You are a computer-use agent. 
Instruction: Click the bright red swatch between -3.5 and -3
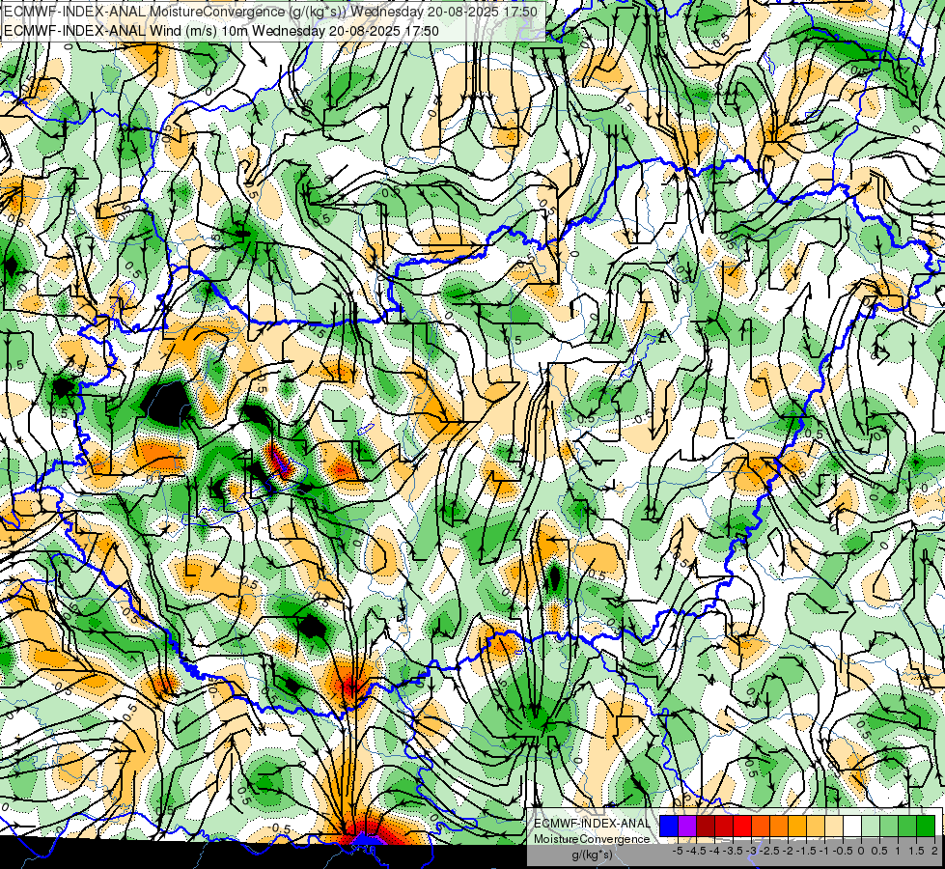pyautogui.click(x=742, y=827)
